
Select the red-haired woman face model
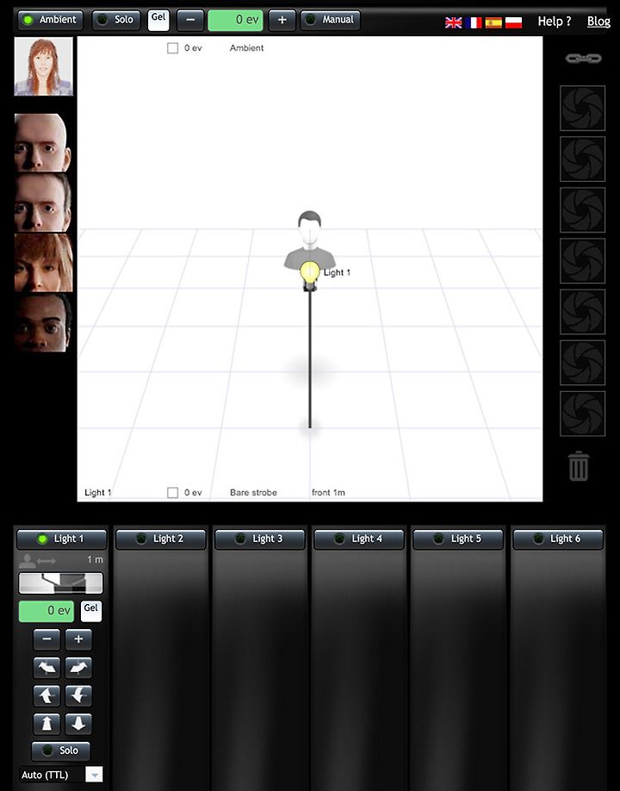pyautogui.click(x=43, y=262)
